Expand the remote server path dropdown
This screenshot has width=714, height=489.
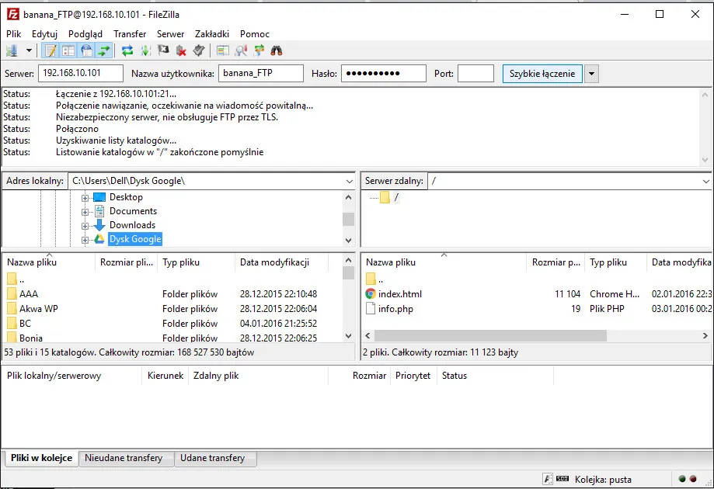705,181
